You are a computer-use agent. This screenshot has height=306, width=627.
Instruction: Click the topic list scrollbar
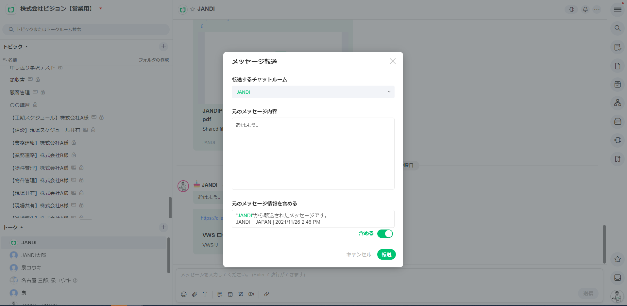point(170,207)
